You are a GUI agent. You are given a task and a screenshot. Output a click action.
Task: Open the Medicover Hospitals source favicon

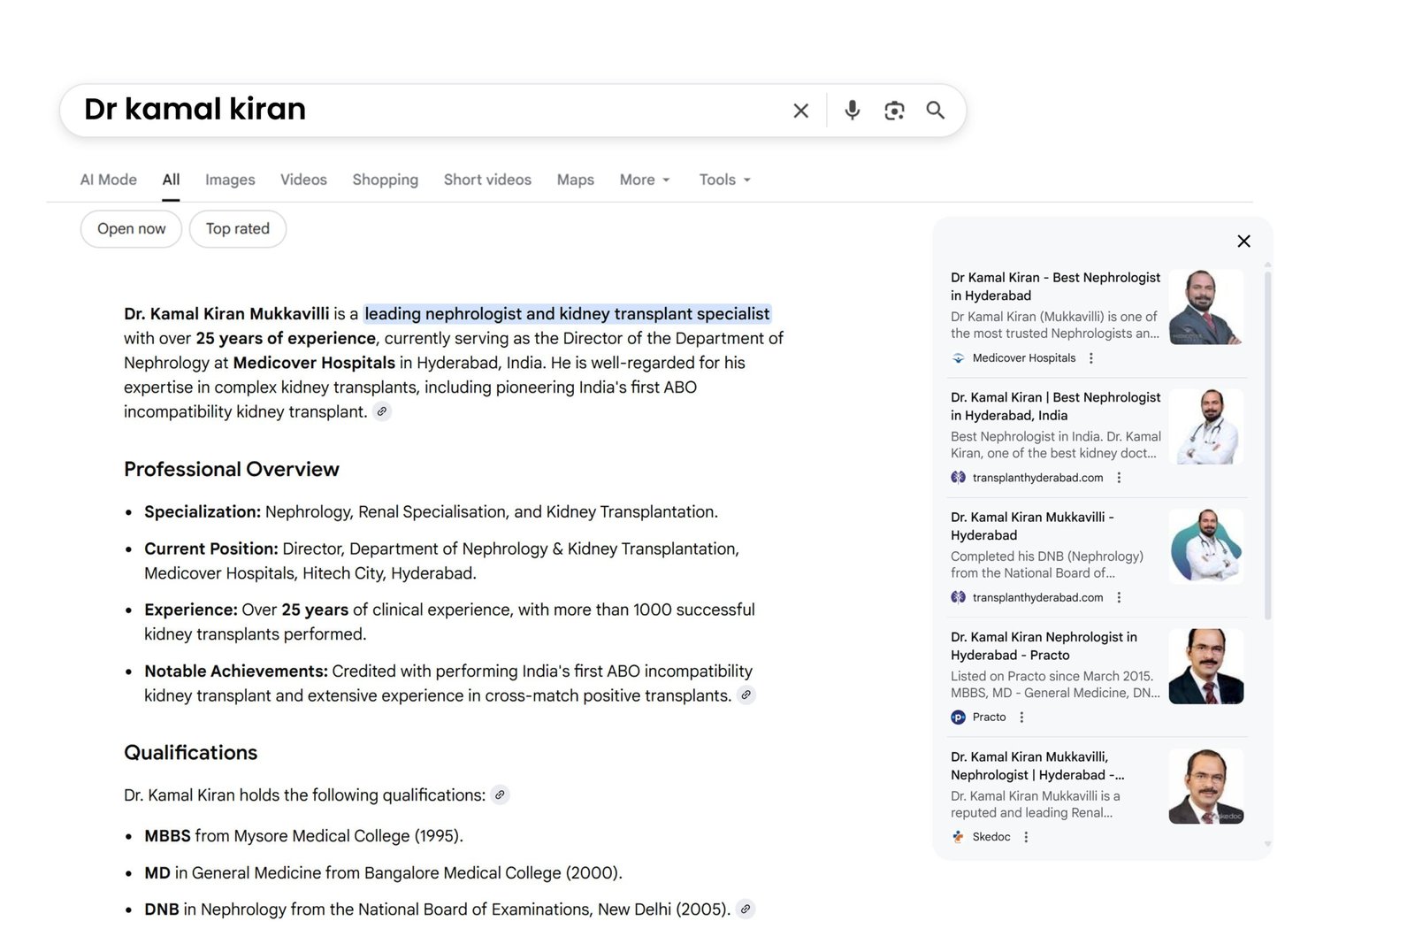[958, 357]
